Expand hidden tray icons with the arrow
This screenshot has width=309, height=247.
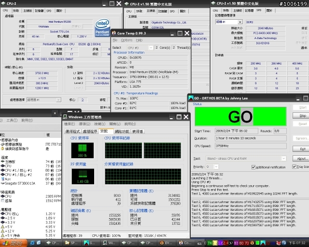205,243
